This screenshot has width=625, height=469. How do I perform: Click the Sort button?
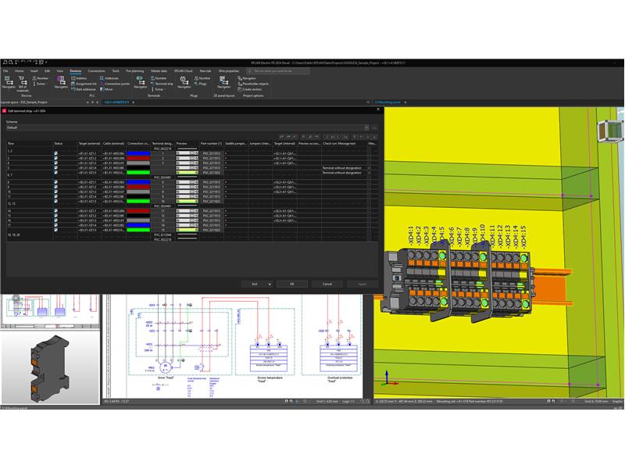[255, 284]
